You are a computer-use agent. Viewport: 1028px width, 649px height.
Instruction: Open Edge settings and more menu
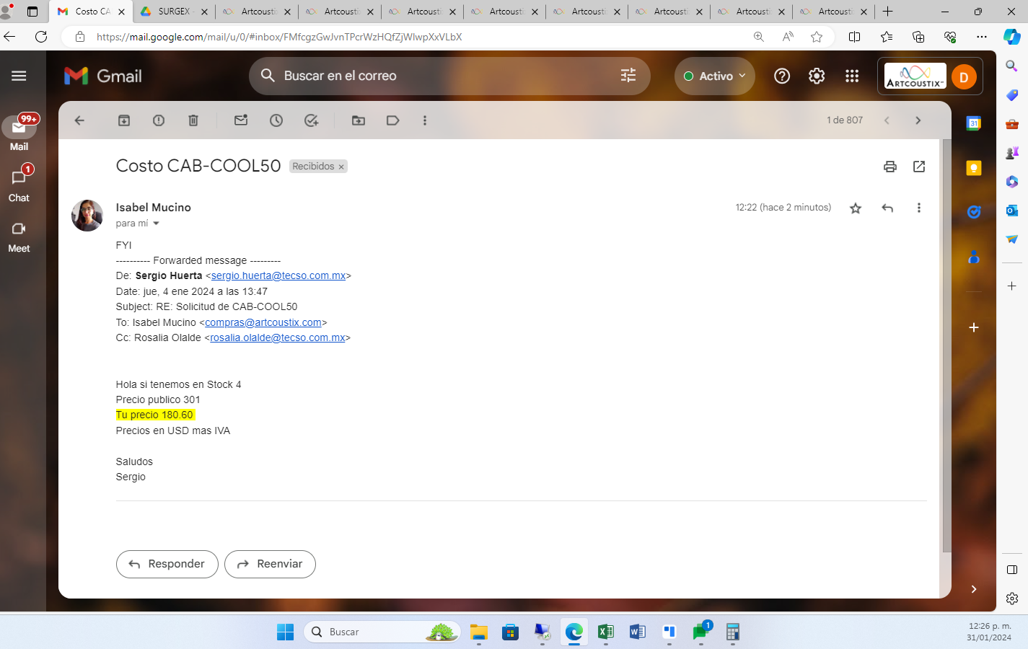(982, 37)
